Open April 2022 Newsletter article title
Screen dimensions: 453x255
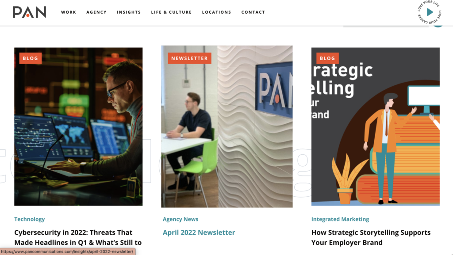[x=199, y=232]
